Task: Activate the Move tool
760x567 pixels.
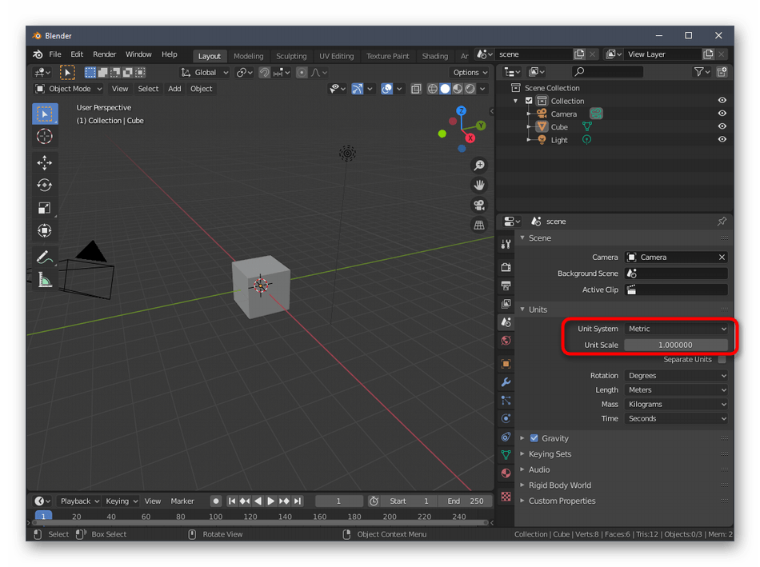Action: pyautogui.click(x=45, y=162)
